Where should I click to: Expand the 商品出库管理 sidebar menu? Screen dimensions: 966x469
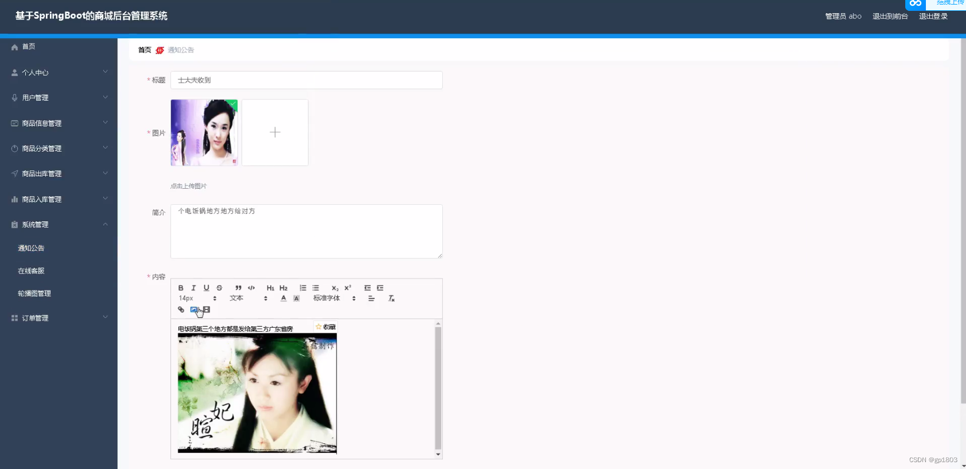point(58,174)
